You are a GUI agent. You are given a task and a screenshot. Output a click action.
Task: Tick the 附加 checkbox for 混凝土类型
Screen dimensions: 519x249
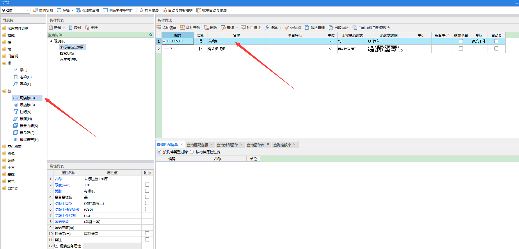point(147,203)
